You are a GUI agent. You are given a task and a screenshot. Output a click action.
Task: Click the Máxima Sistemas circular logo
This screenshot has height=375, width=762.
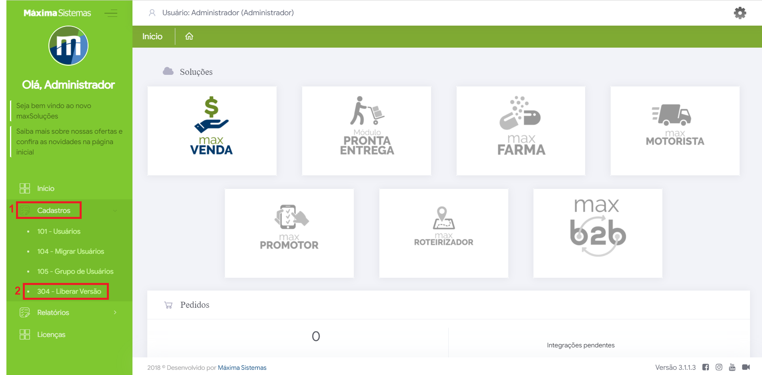(x=68, y=46)
